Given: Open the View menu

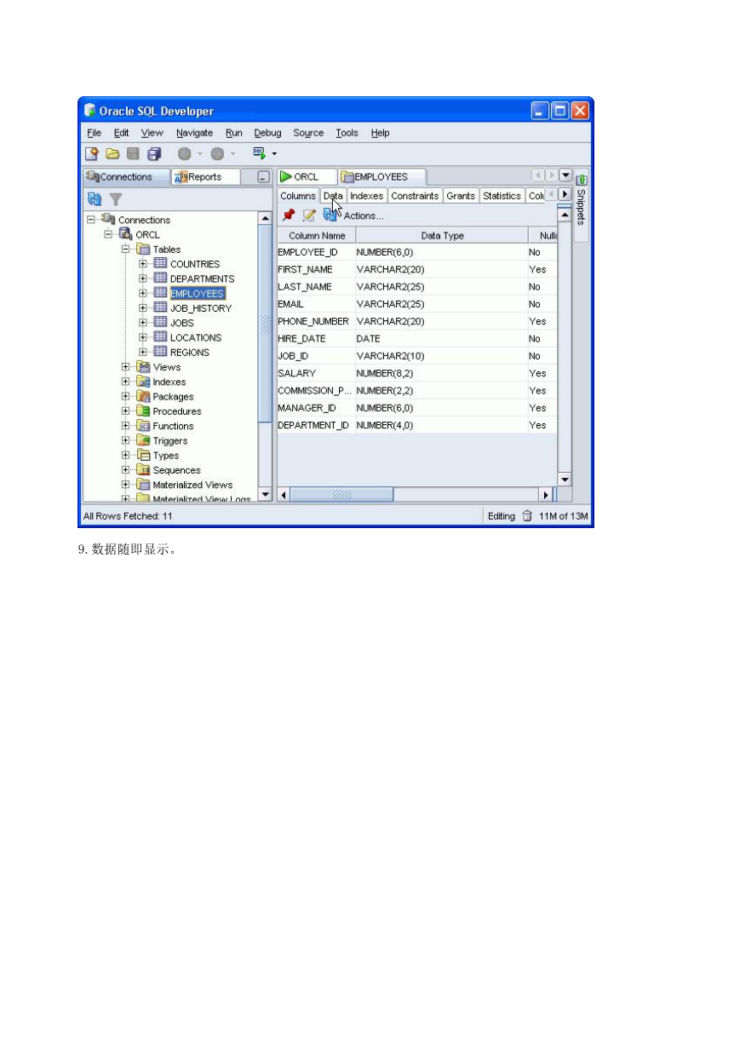Looking at the screenshot, I should point(152,133).
